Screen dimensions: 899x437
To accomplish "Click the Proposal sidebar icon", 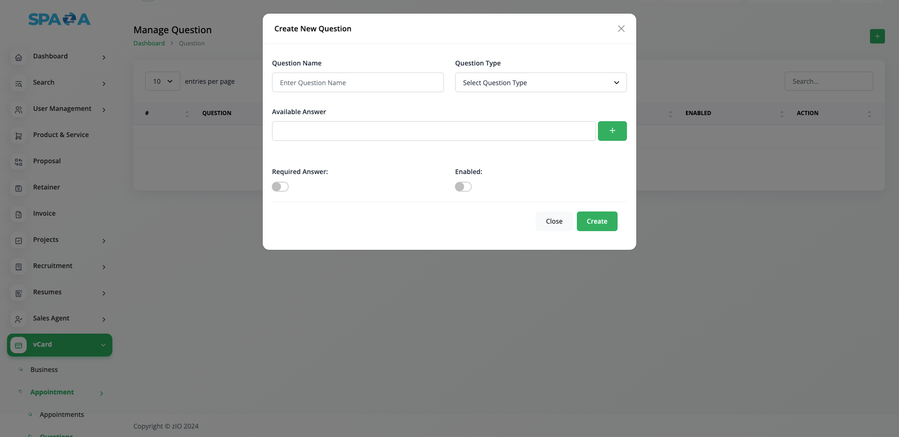I will (19, 162).
